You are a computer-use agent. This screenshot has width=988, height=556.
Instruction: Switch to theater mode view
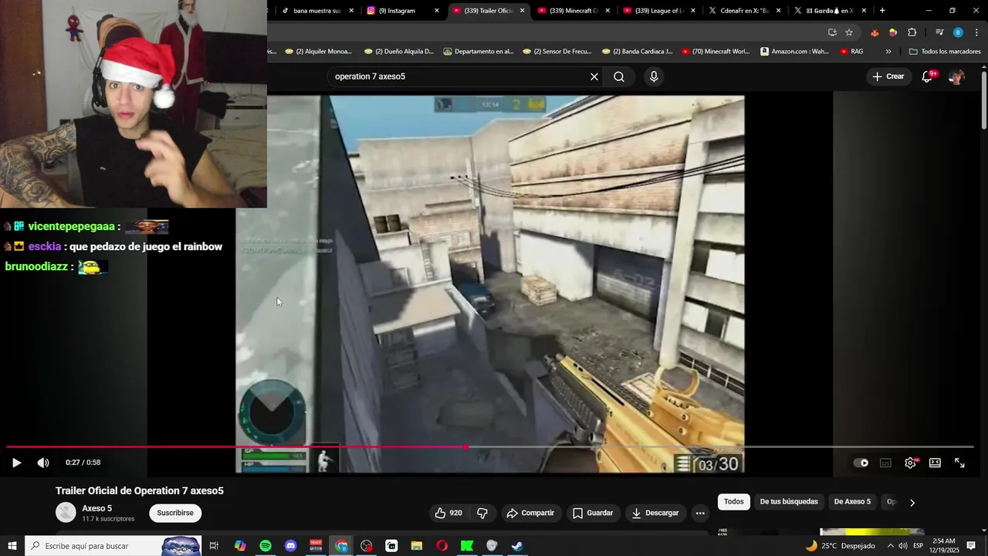coord(935,463)
